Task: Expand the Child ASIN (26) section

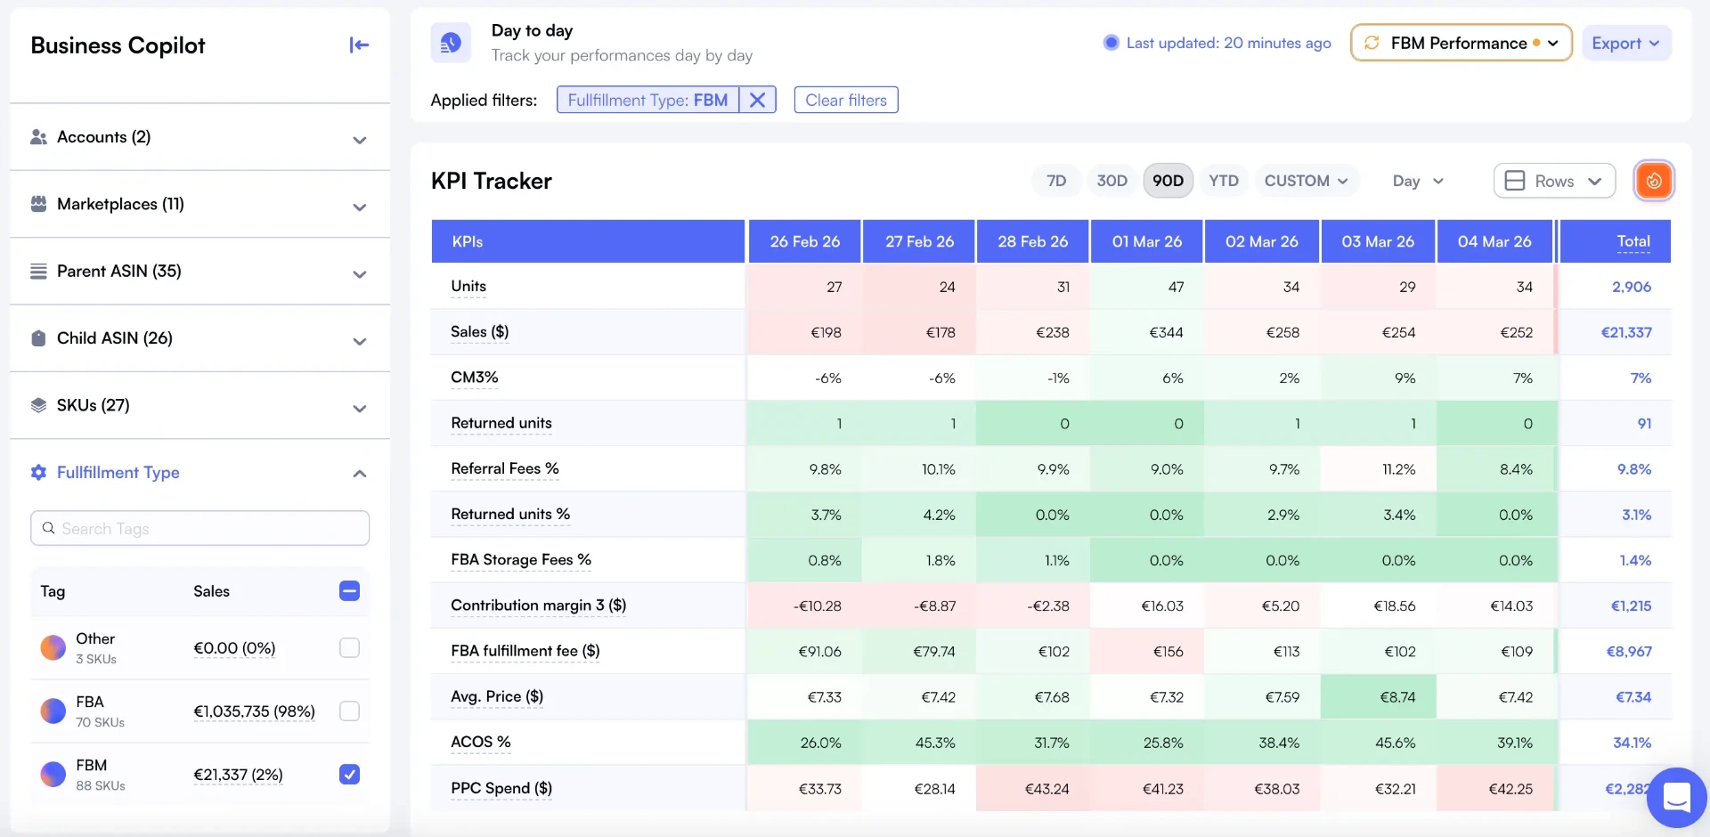Action: 360,341
